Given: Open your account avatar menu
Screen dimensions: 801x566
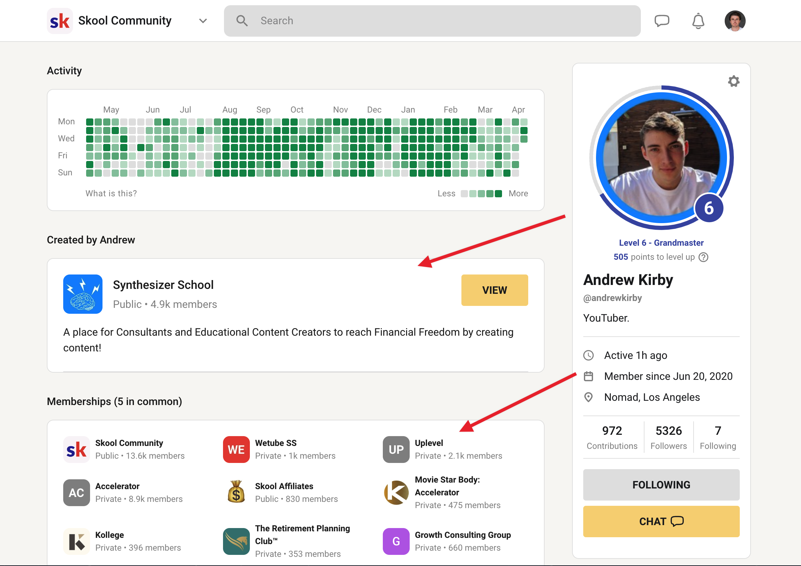Looking at the screenshot, I should click(735, 21).
